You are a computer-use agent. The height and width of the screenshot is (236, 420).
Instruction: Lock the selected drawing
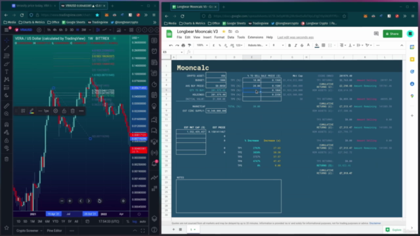[x=64, y=111]
